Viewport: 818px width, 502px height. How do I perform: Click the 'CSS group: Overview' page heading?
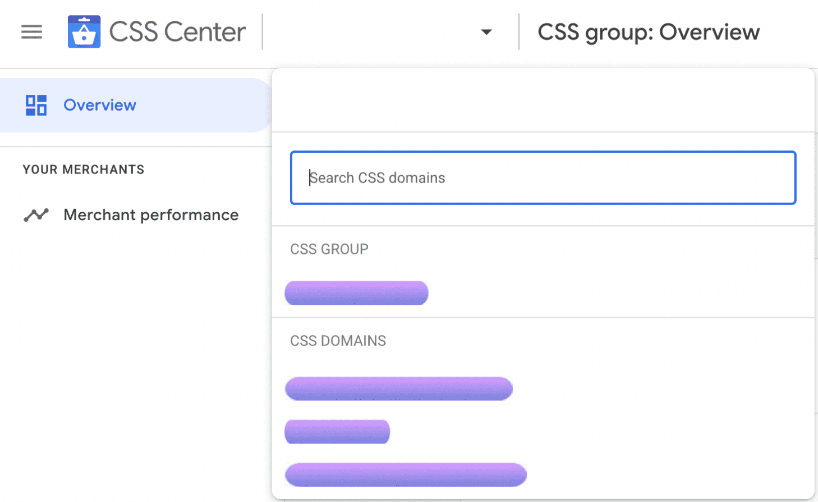point(649,33)
